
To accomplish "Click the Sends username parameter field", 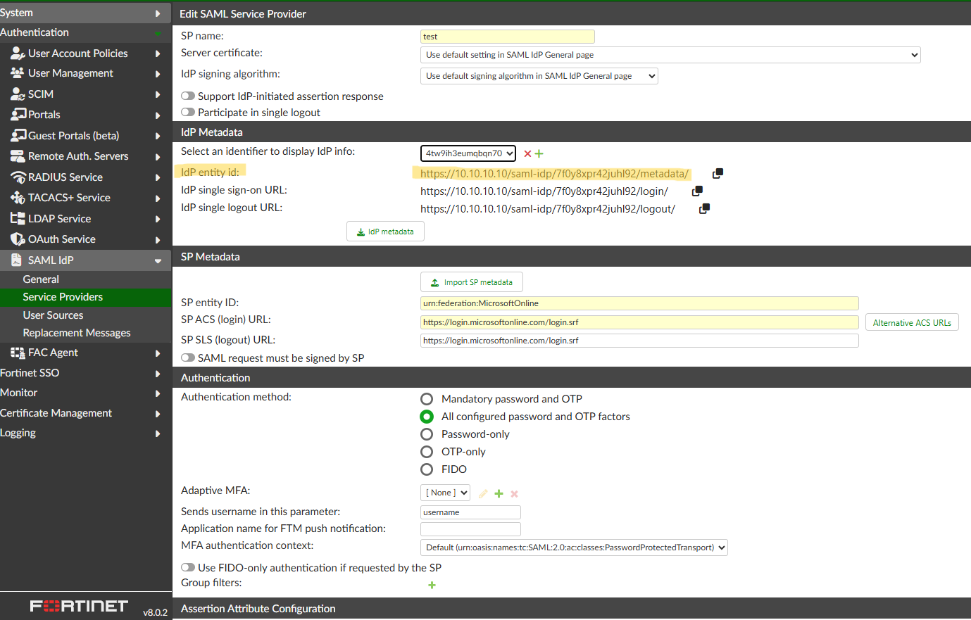I will pos(470,512).
